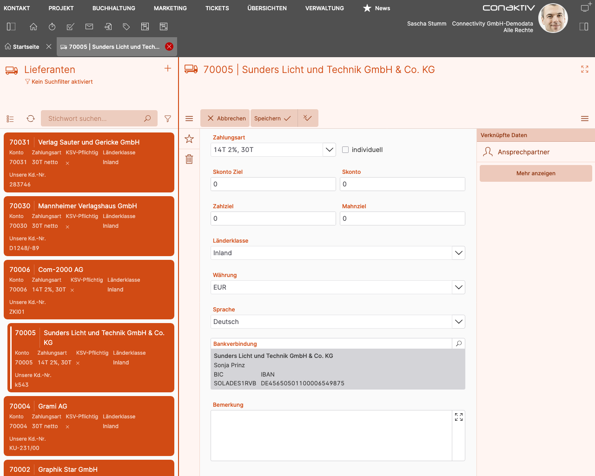Open the new window icon at top right
The width and height of the screenshot is (595, 476).
coord(586,7)
